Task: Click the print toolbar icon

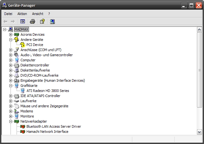Action: [x=33, y=21]
